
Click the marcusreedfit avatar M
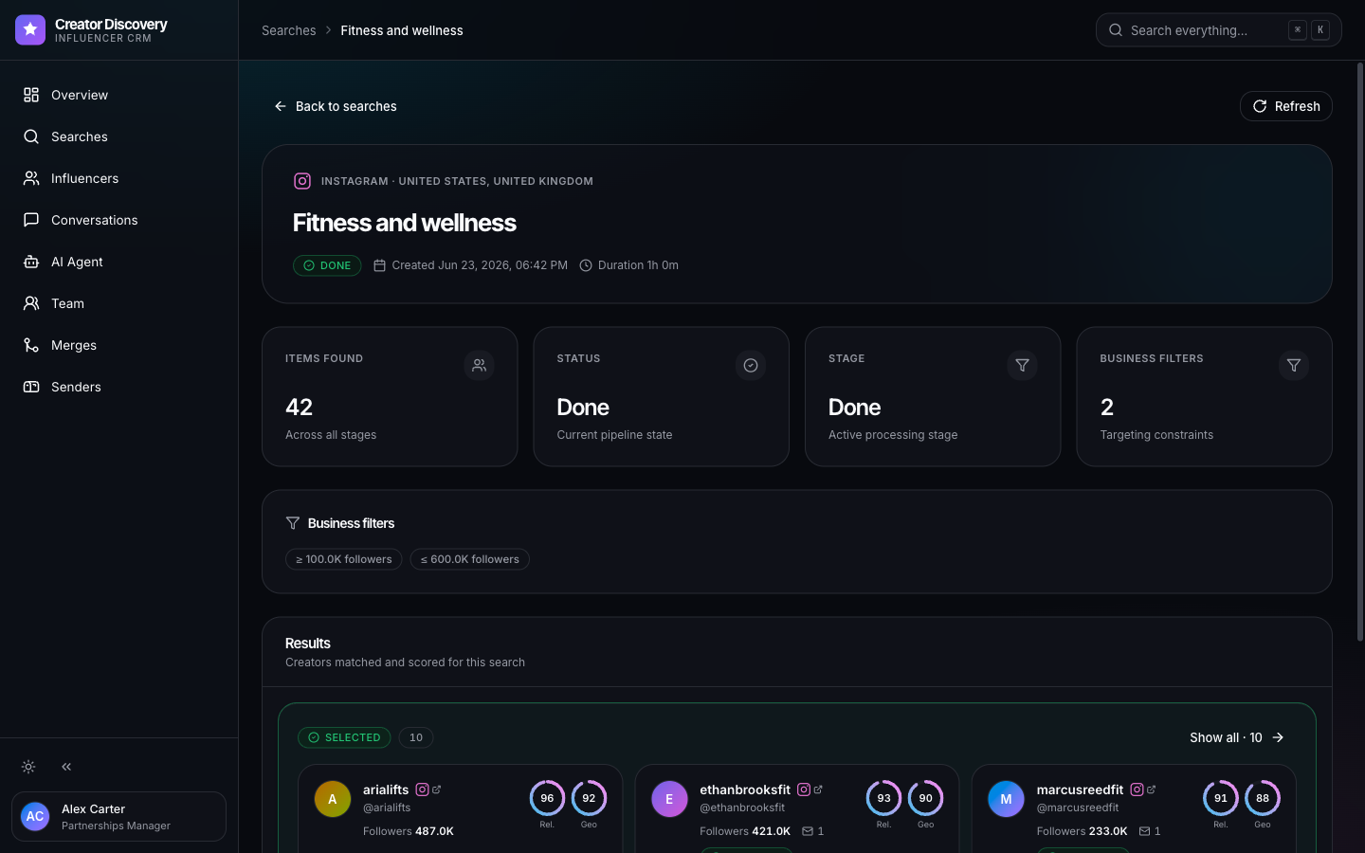point(1006,799)
